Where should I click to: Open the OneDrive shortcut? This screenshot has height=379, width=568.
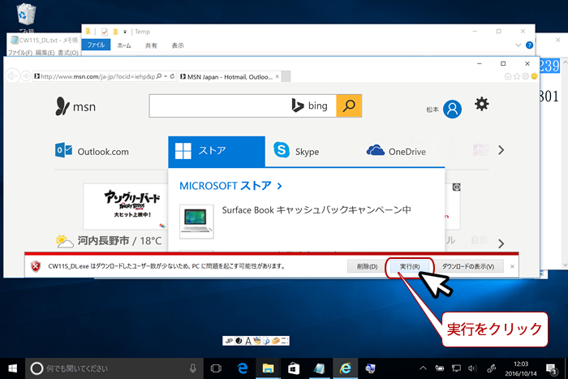pyautogui.click(x=396, y=151)
